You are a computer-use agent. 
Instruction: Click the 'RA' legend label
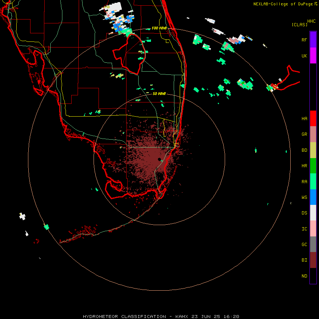pyautogui.click(x=304, y=182)
